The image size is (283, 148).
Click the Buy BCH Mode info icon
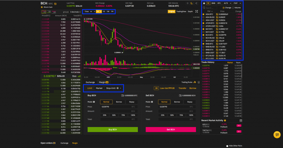pyautogui.click(x=94, y=102)
